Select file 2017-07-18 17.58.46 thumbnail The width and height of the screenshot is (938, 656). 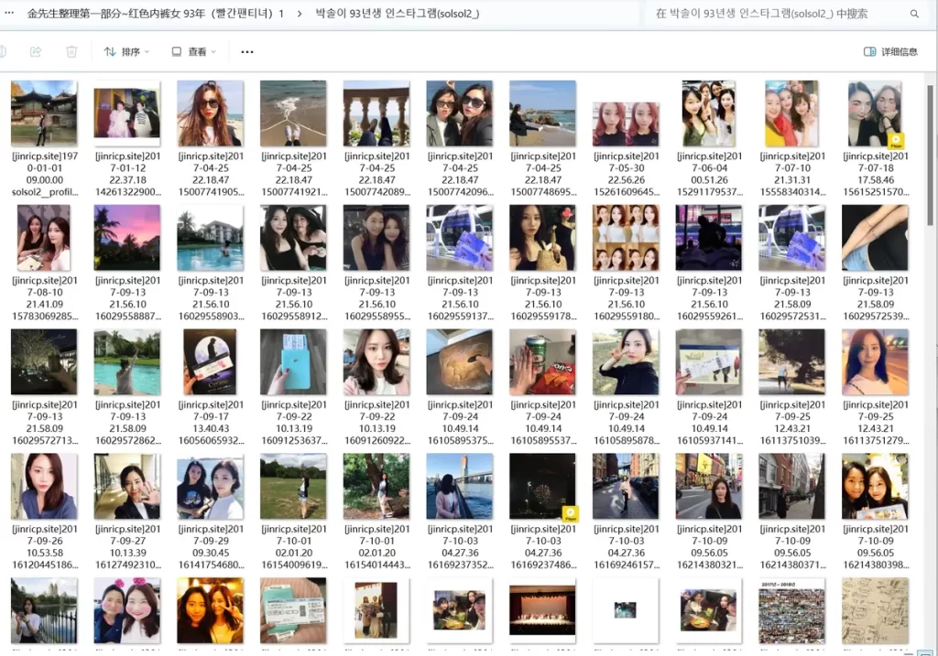coord(875,113)
